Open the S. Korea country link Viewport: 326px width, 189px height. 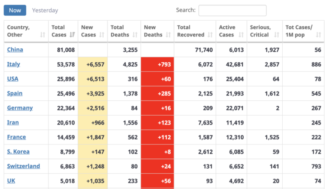coord(18,152)
